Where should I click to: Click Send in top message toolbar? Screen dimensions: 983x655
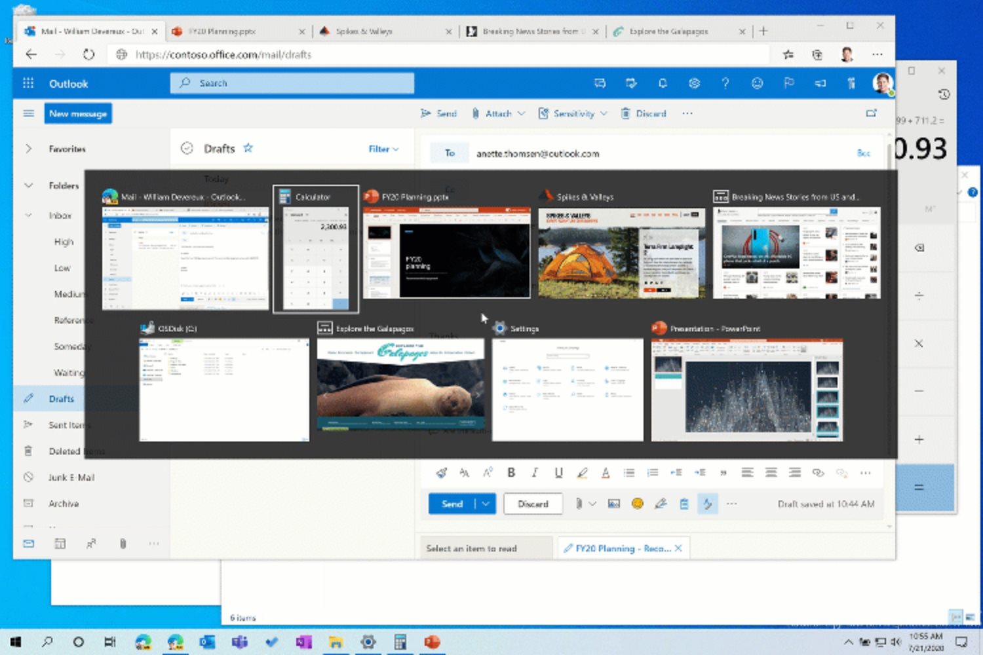[x=438, y=113]
